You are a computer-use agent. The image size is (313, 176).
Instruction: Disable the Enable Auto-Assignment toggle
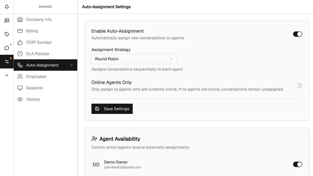298,34
